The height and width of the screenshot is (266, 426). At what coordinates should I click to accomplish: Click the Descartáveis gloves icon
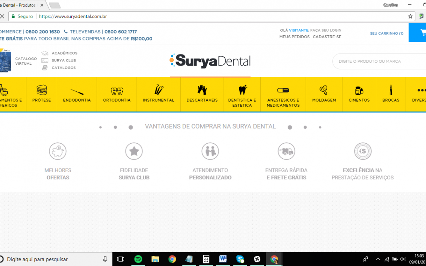(x=202, y=90)
